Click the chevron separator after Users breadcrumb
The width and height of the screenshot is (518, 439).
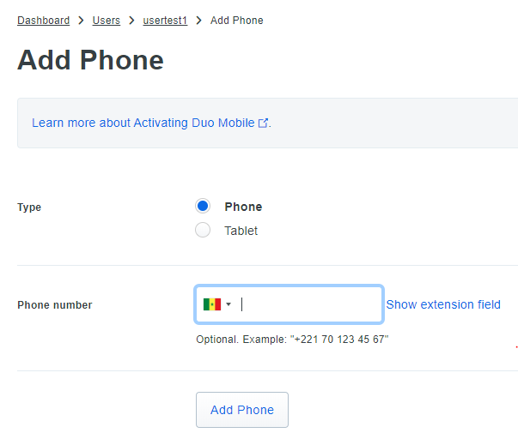(131, 21)
